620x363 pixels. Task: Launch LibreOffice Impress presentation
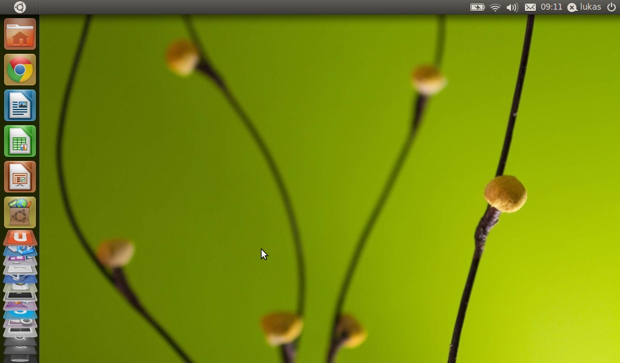[x=20, y=177]
